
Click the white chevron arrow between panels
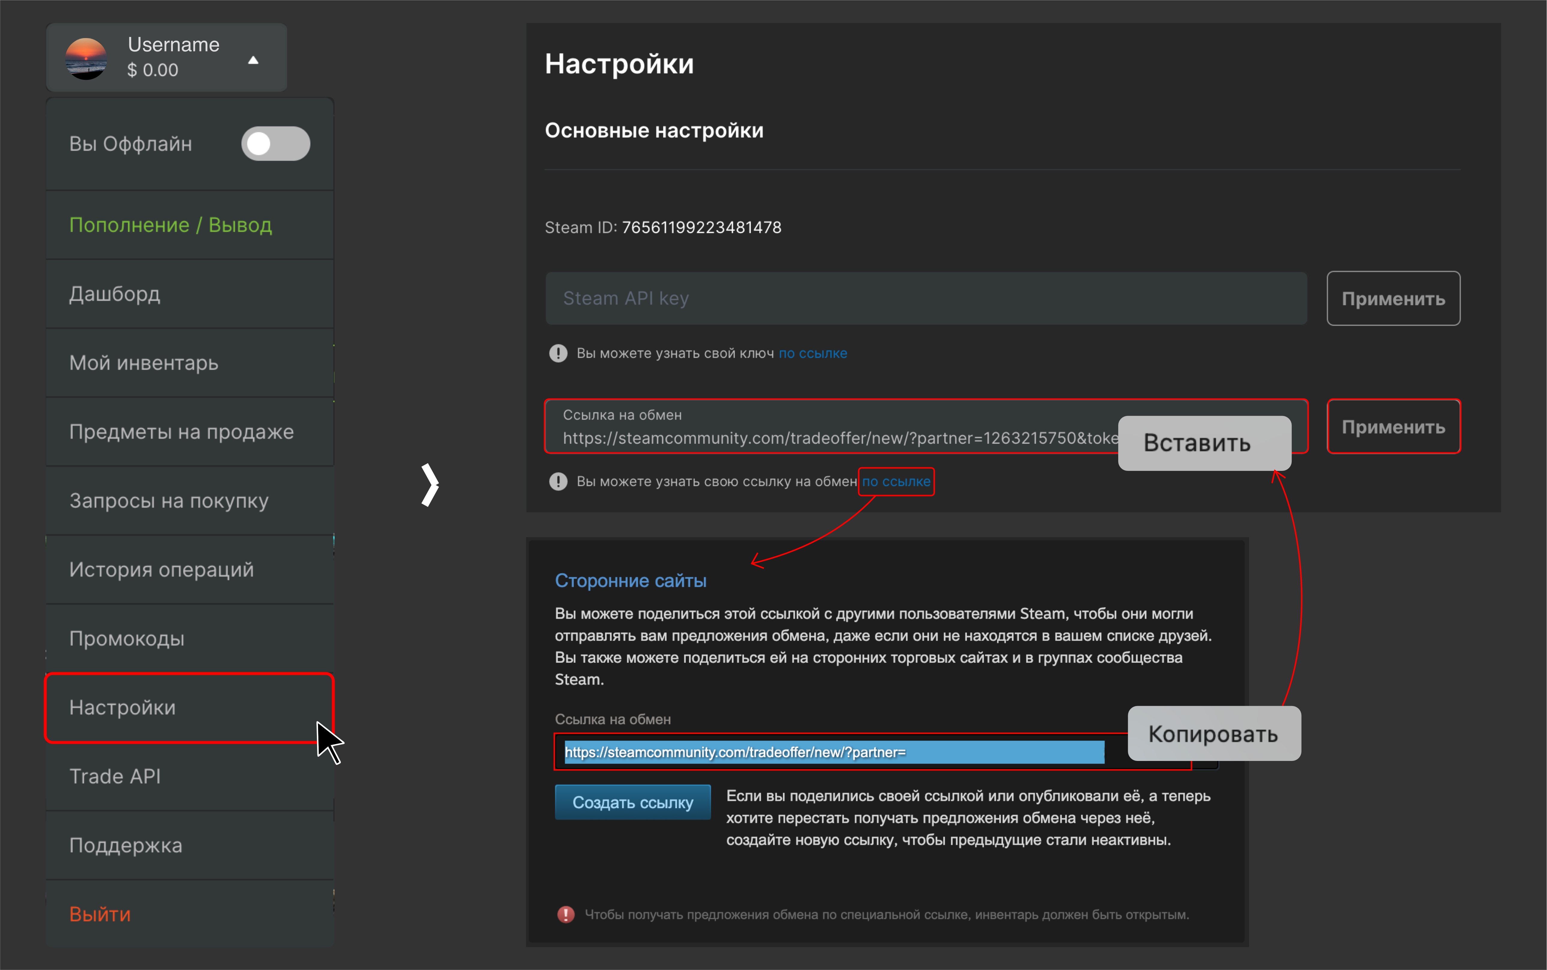(430, 485)
